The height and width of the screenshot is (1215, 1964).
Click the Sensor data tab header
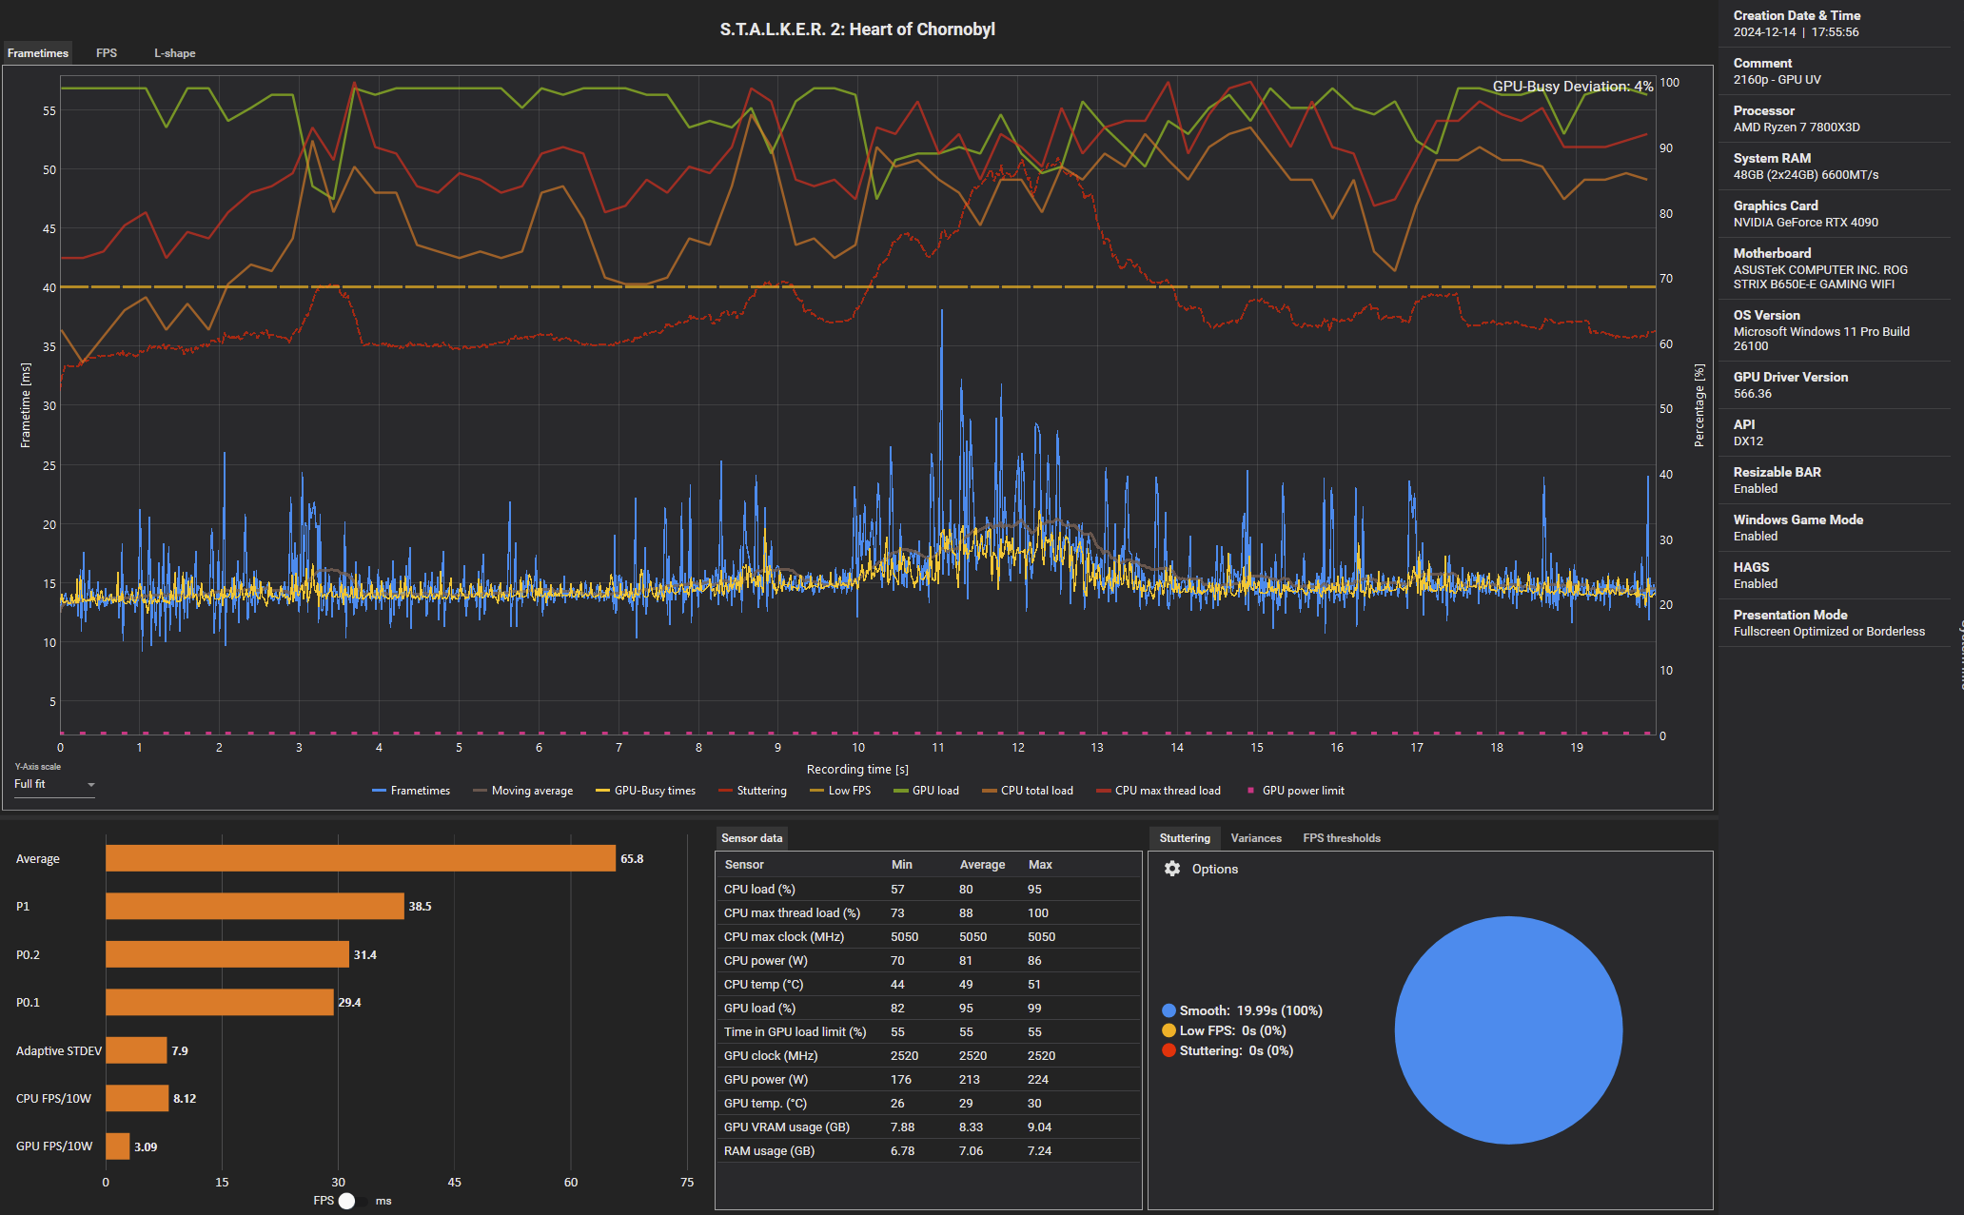752,838
